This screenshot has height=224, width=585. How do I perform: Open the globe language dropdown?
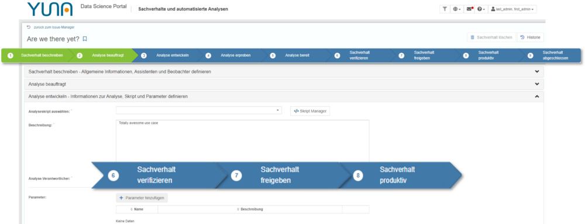(457, 9)
